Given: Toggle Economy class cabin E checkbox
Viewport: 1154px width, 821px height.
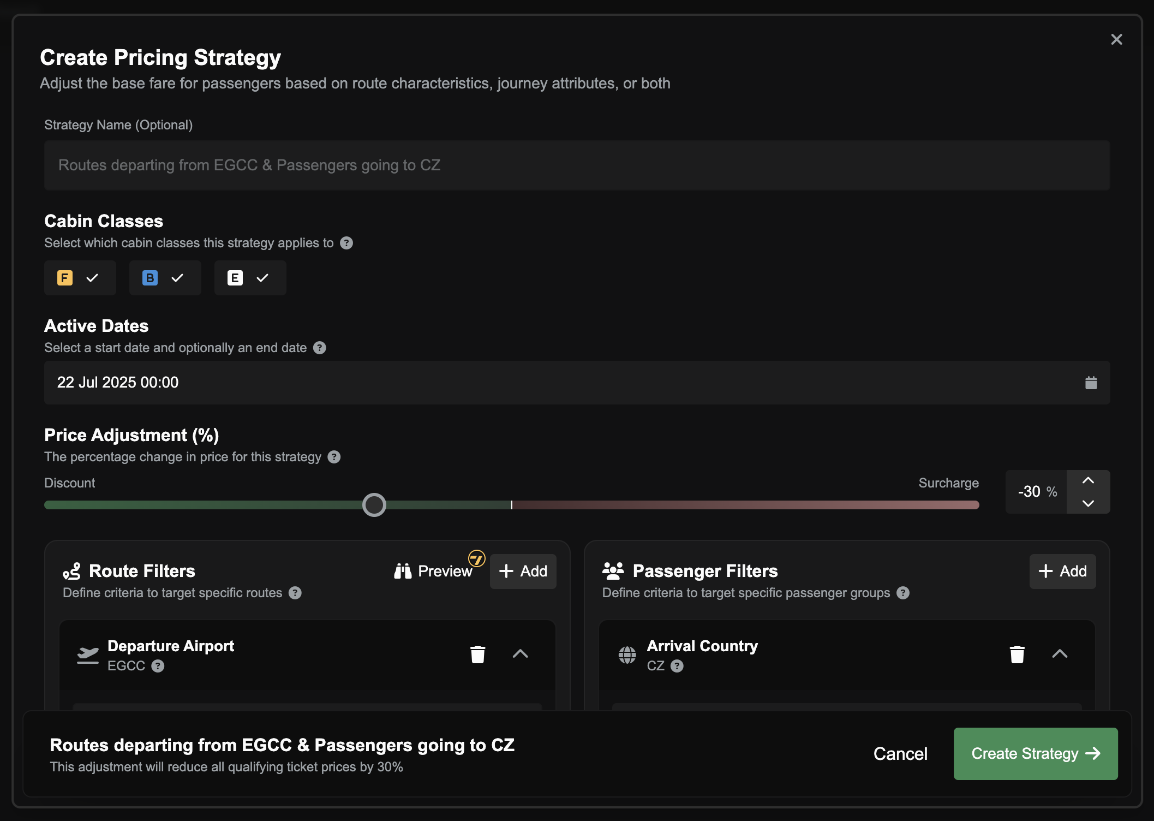Looking at the screenshot, I should point(250,278).
